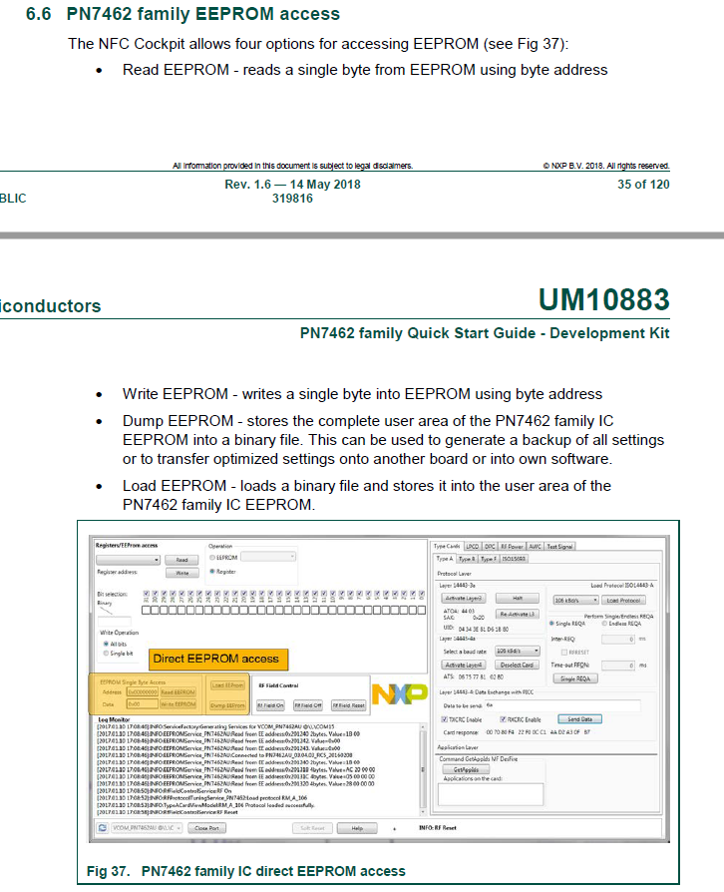The height and width of the screenshot is (892, 724).
Task: Switch to the Type Cards tab
Action: pos(447,546)
